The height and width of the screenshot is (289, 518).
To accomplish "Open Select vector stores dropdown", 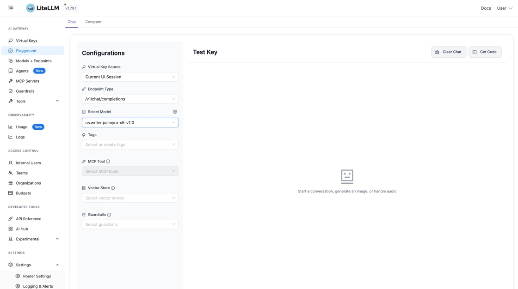I will (130, 198).
